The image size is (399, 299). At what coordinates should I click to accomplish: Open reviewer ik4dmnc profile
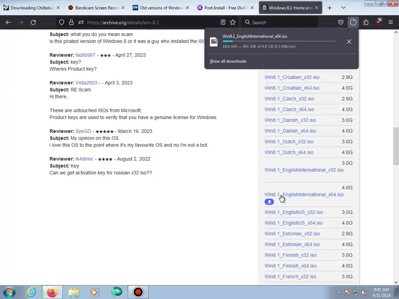pyautogui.click(x=84, y=159)
